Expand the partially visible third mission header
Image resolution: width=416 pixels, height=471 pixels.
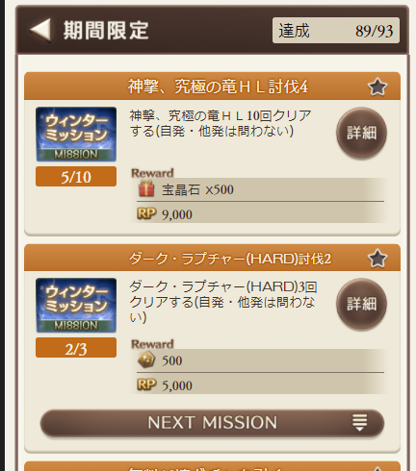point(212,466)
